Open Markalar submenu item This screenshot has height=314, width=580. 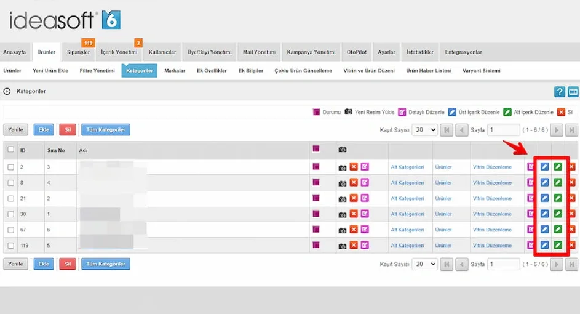pos(175,70)
